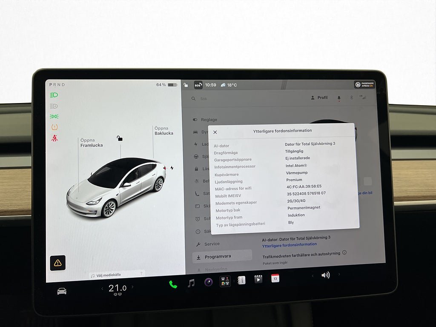The width and height of the screenshot is (436, 327).
Task: Tap the speaker volume icon
Action: pos(325,275)
